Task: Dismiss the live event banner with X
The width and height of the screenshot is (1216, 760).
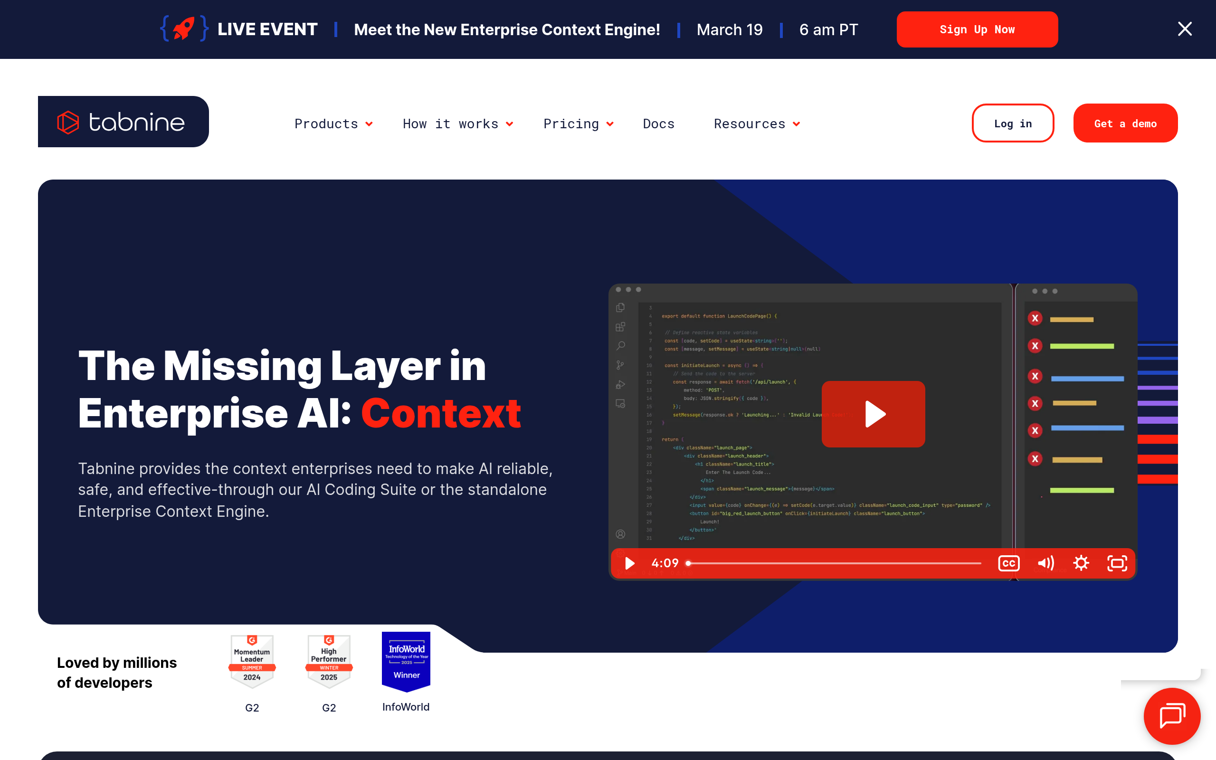Action: [x=1184, y=29]
